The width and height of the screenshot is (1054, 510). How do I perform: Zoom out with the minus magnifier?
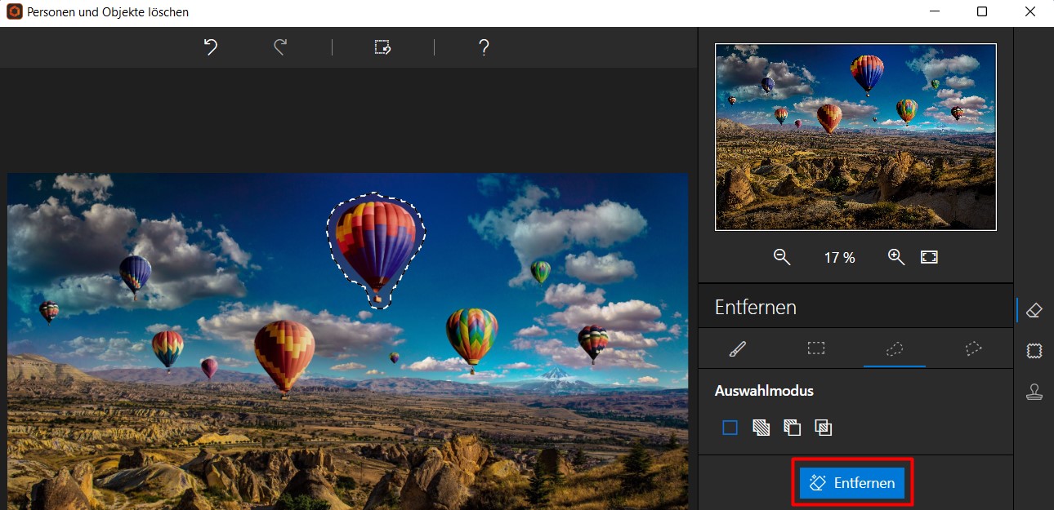pyautogui.click(x=782, y=257)
